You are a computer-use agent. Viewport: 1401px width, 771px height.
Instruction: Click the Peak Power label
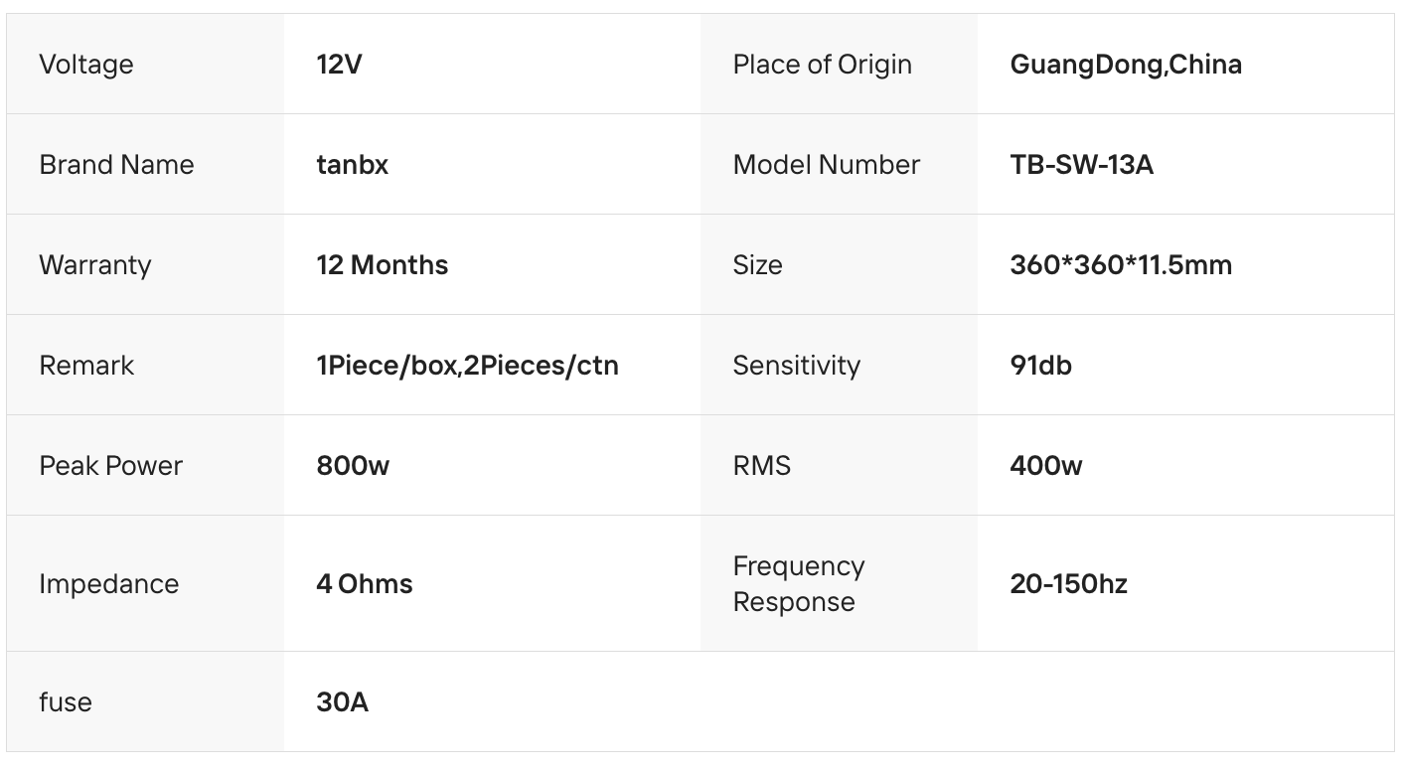click(x=110, y=466)
